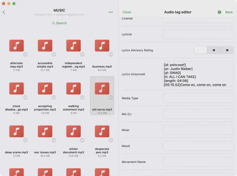Click the Search link with magnifier
The height and width of the screenshot is (176, 237).
(x=59, y=23)
